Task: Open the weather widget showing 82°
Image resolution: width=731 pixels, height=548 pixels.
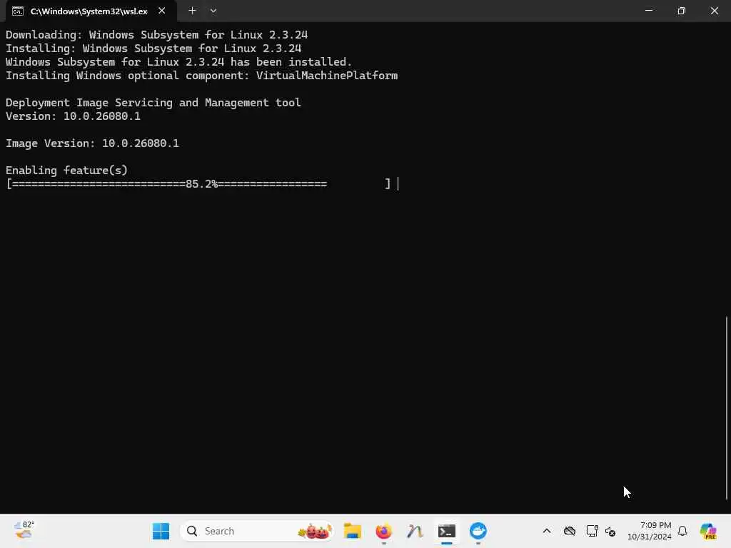Action: click(x=24, y=531)
